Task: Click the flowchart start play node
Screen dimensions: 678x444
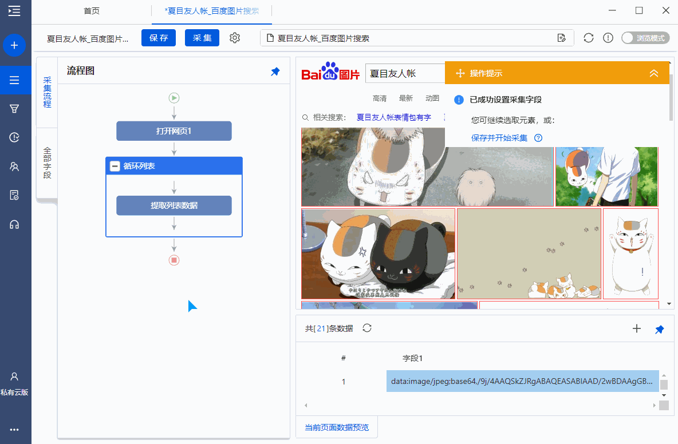Action: 174,98
